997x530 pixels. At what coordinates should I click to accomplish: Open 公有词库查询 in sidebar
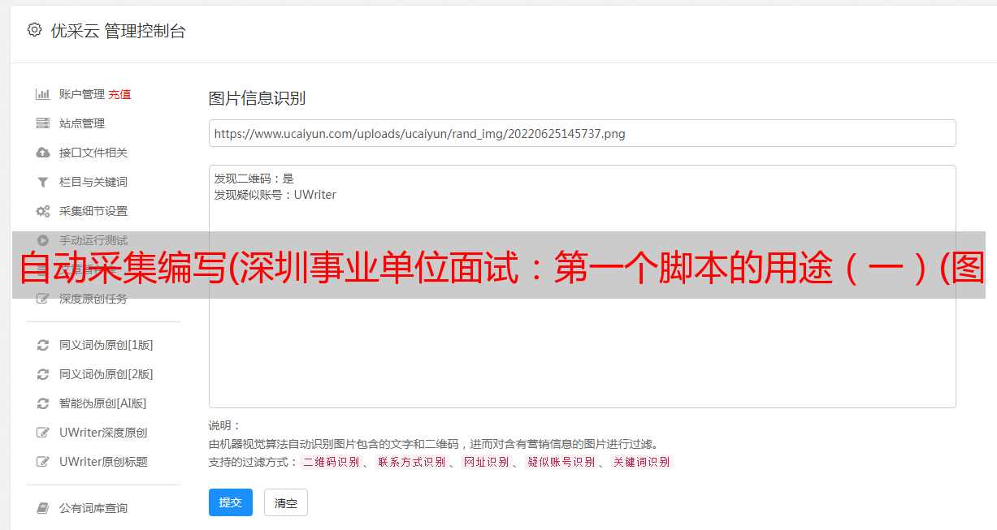point(93,508)
